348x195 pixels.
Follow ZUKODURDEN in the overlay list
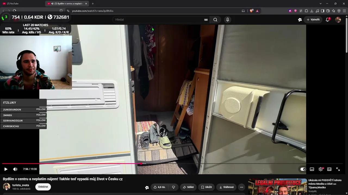pyautogui.click(x=41, y=109)
